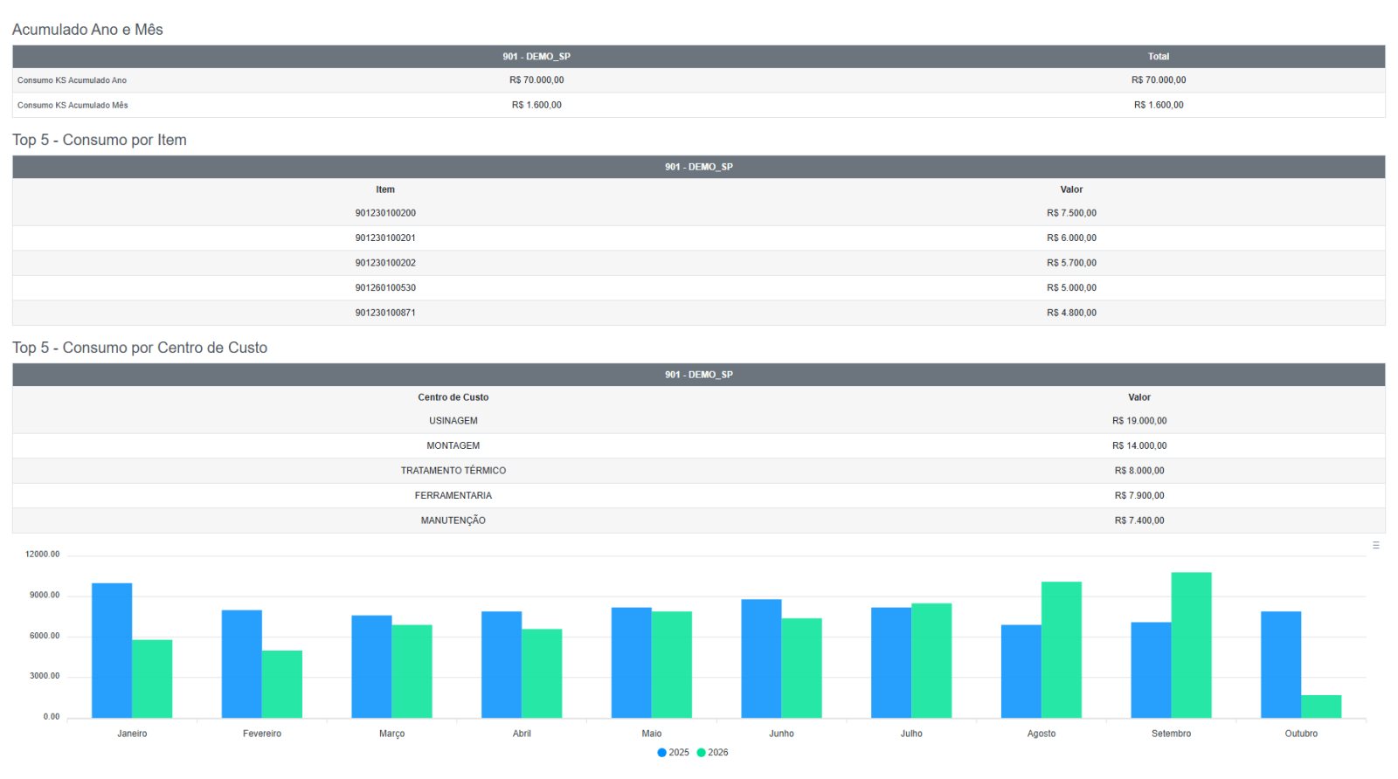Viewport: 1398px width, 779px height.
Task: Click the 'R$ 19.000,00' cost center value
Action: click(x=1139, y=421)
